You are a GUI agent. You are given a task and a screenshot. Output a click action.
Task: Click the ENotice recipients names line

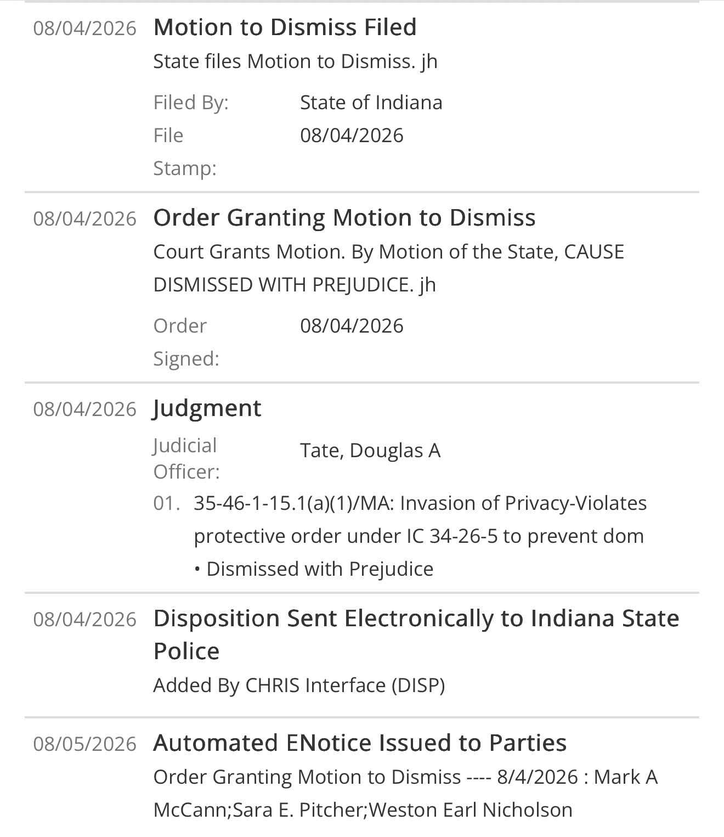point(363,810)
